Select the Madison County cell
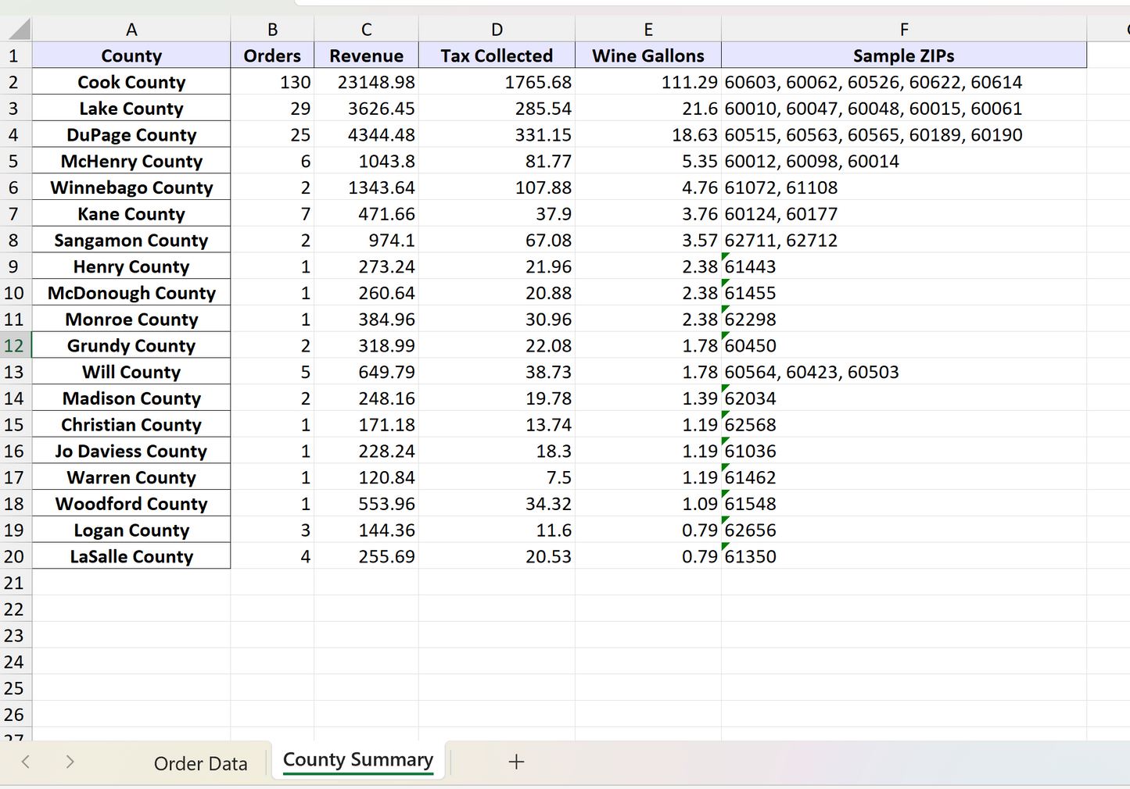 click(x=131, y=398)
